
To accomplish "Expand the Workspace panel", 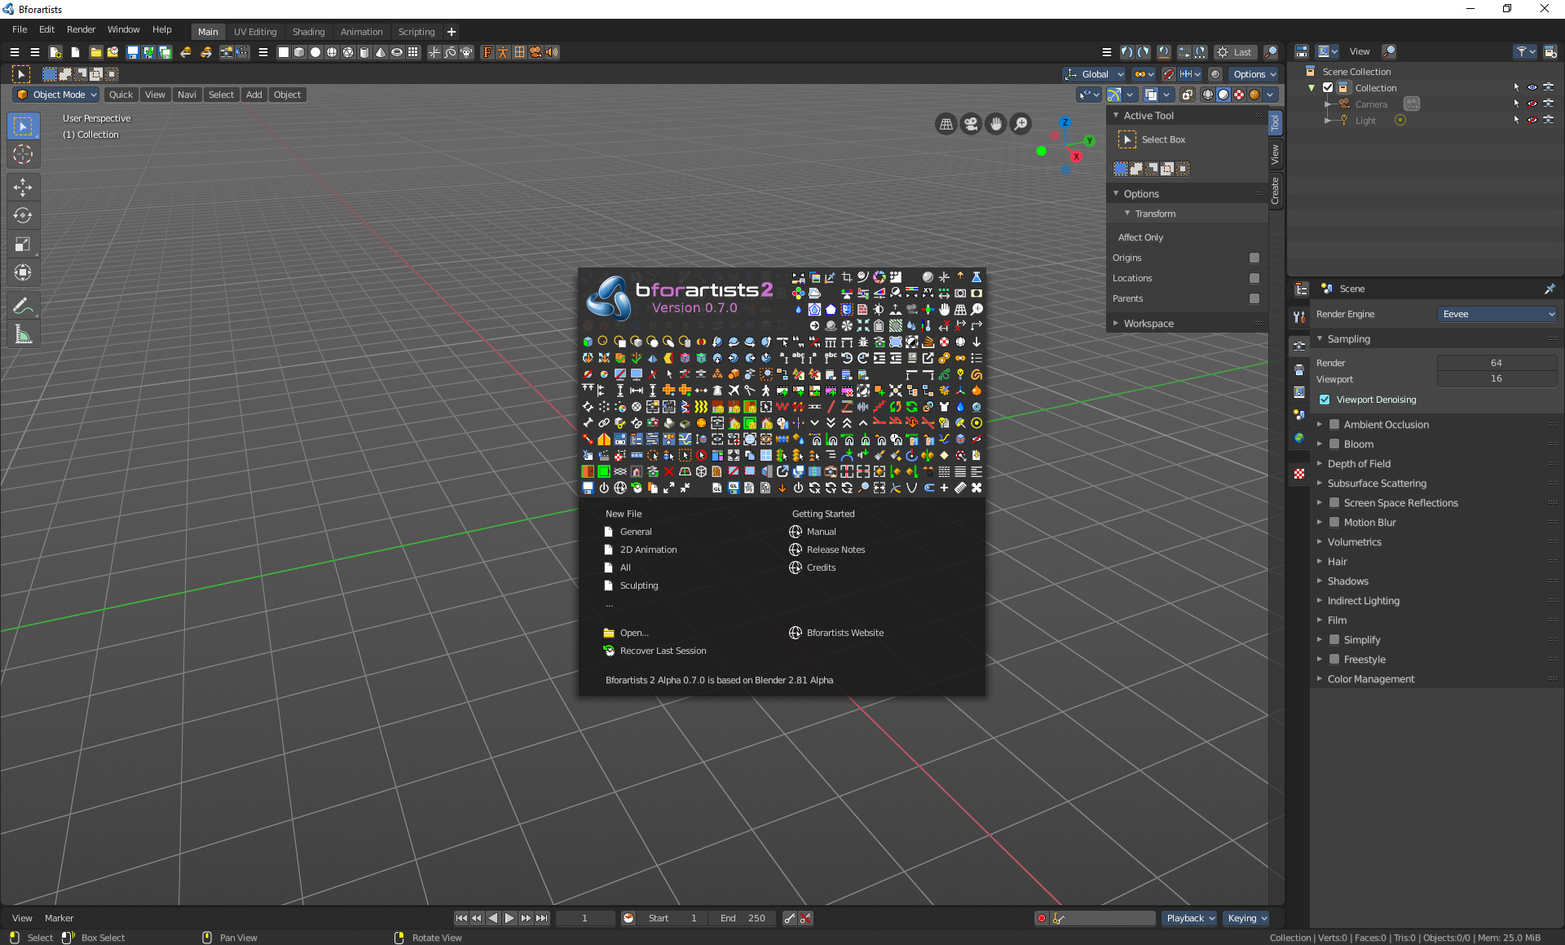I will pyautogui.click(x=1148, y=324).
